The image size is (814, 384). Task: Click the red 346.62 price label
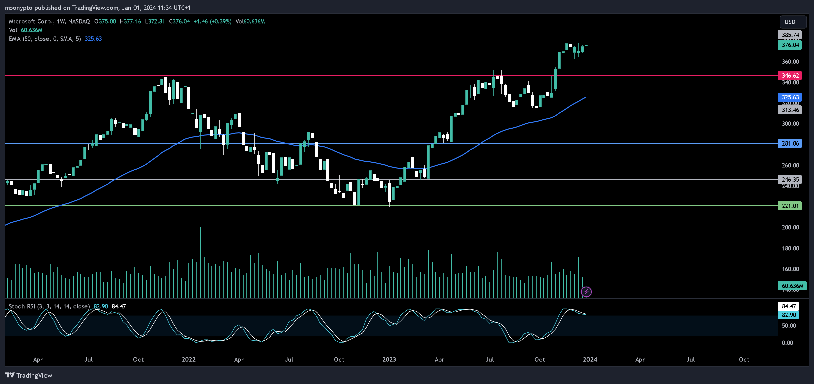(x=790, y=76)
